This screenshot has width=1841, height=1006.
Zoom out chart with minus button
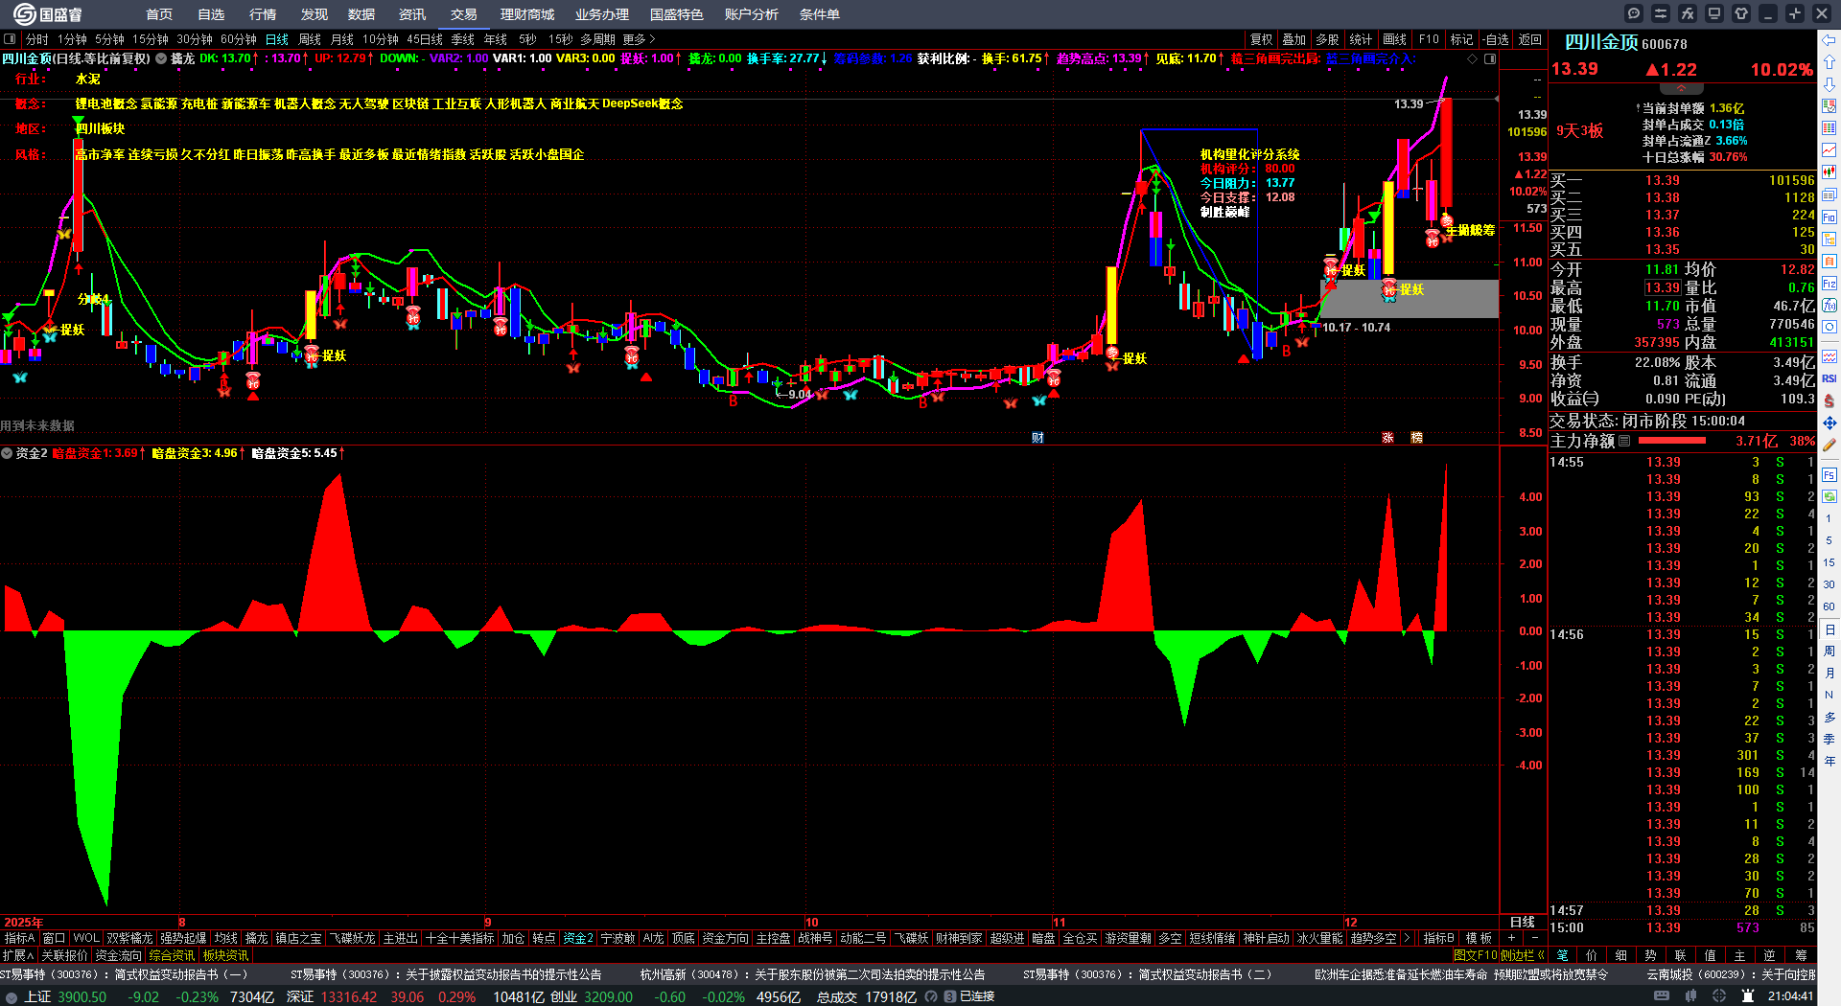tap(1534, 938)
